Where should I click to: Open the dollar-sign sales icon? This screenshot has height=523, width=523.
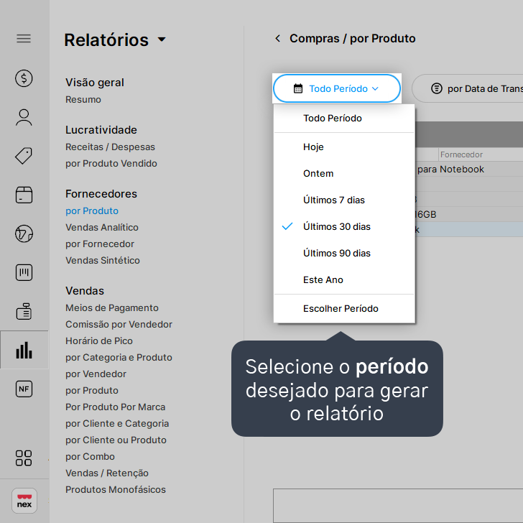[24, 78]
